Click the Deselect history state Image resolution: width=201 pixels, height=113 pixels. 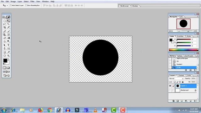184,64
